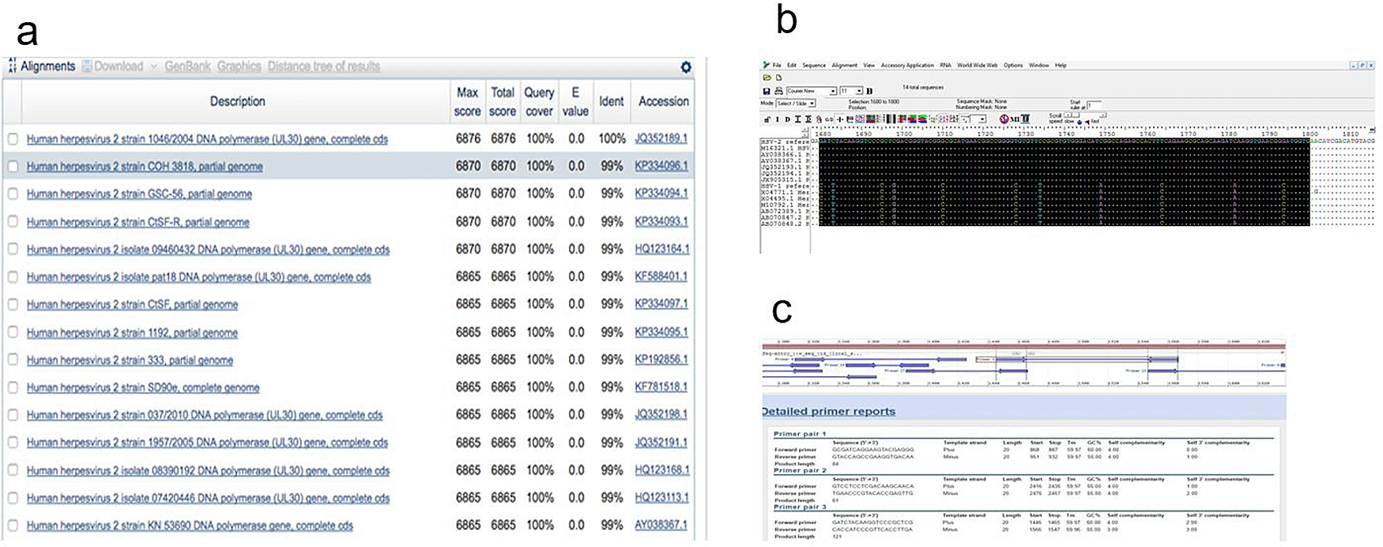Click the Distance tree of results link
The width and height of the screenshot is (1383, 547).
point(323,66)
